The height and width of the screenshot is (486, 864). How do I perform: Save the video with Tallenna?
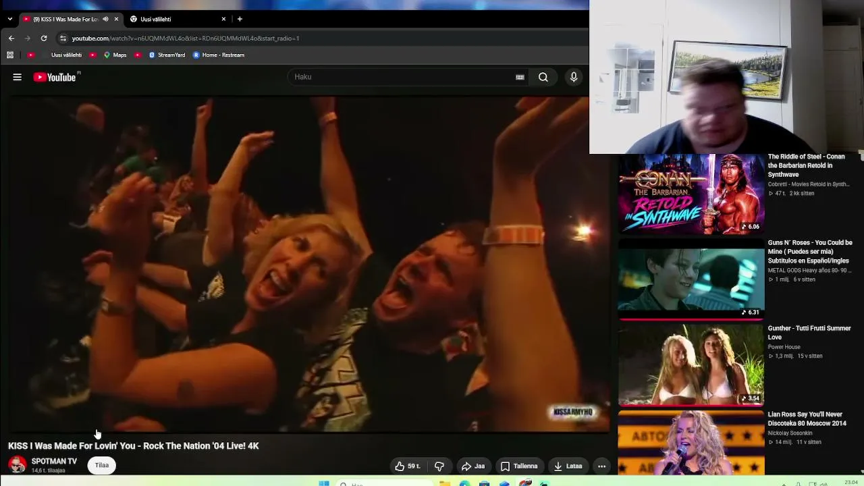pyautogui.click(x=519, y=466)
